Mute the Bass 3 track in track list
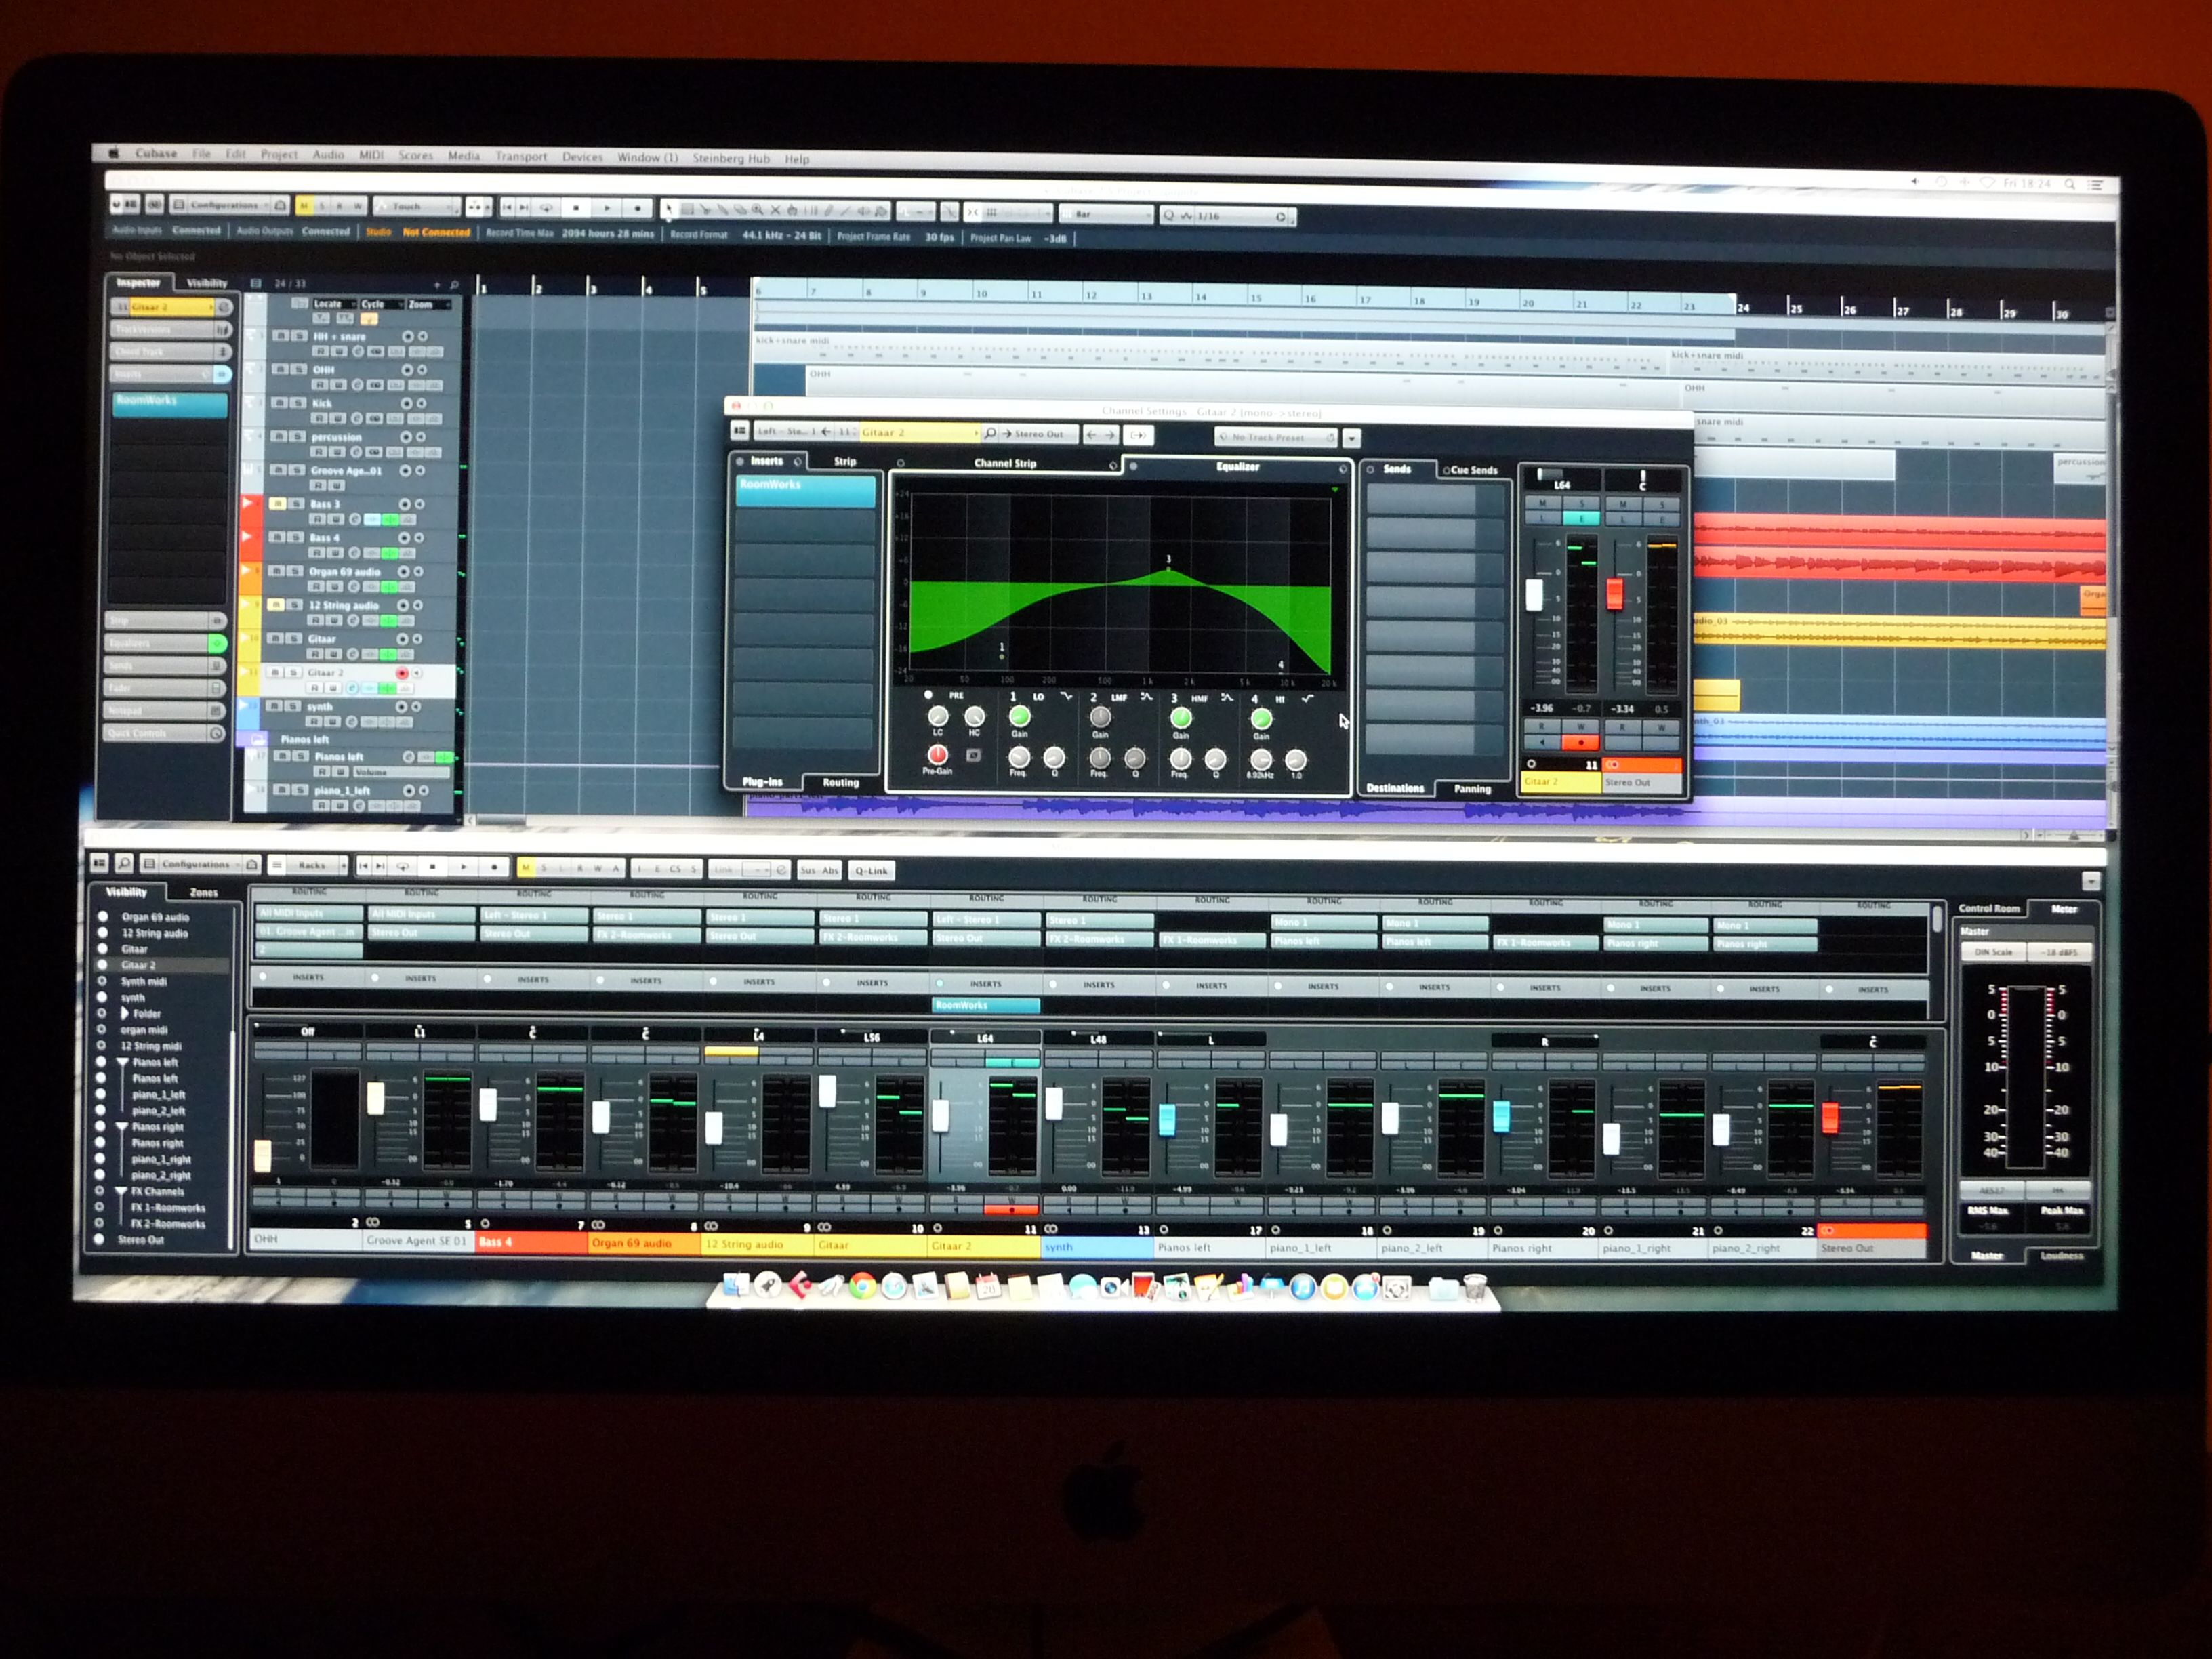The image size is (2212, 1659). point(279,504)
